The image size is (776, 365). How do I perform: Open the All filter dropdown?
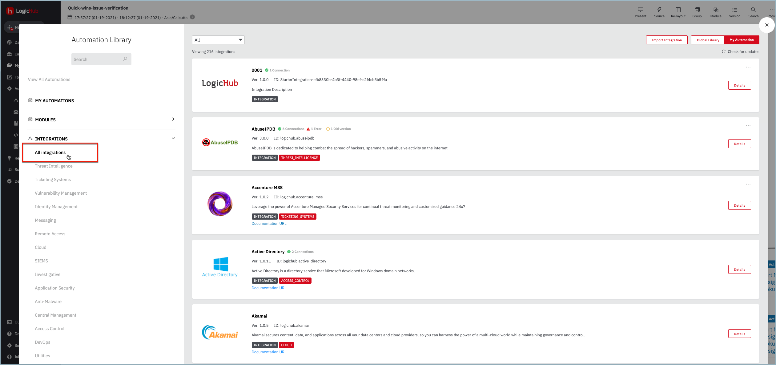218,40
